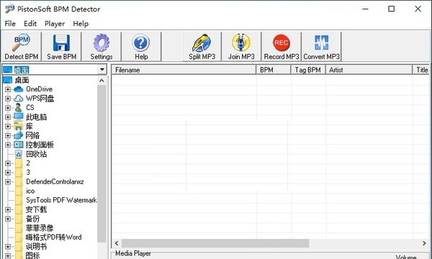Expand the 网络 tree node
The width and height of the screenshot is (432, 259).
click(8, 135)
